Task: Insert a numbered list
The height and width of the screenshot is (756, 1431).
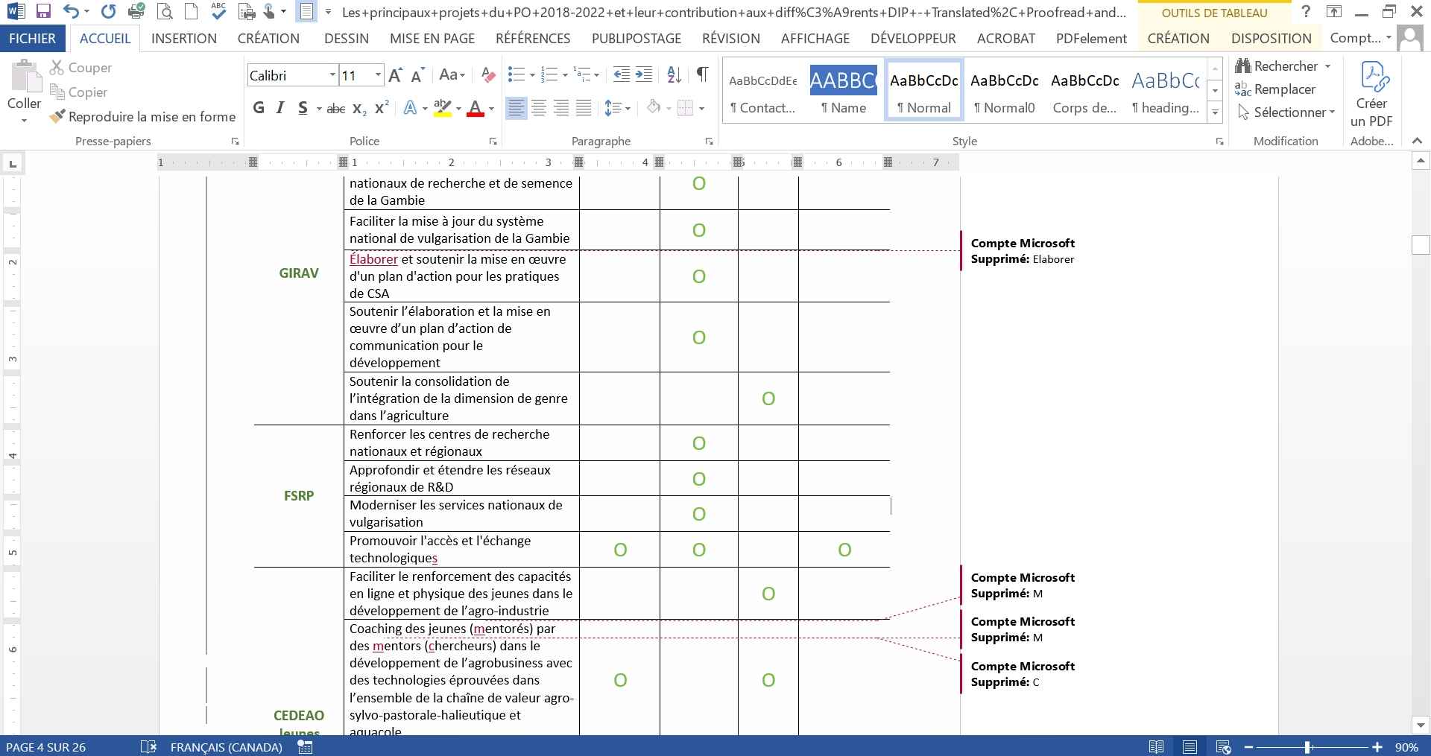Action: (x=549, y=74)
